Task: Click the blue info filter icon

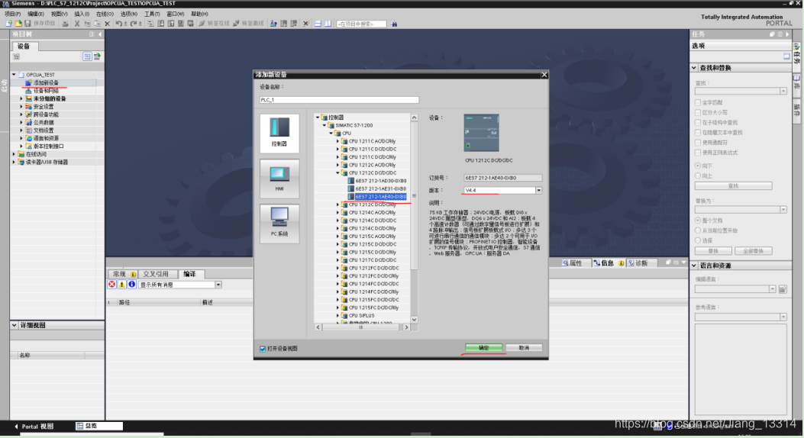Action: (132, 285)
